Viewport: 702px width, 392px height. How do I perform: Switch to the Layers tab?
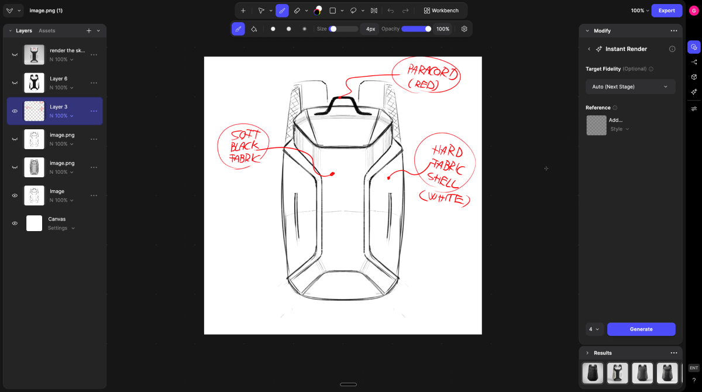[x=24, y=30]
